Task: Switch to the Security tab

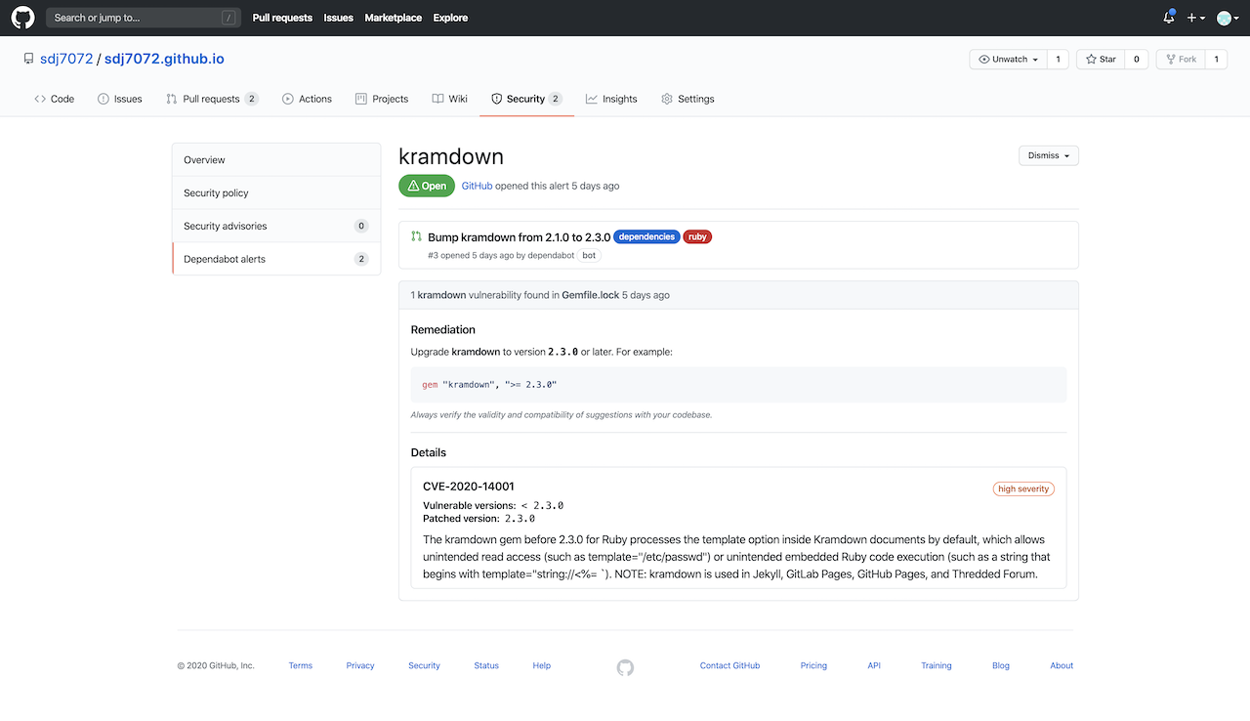Action: click(526, 99)
